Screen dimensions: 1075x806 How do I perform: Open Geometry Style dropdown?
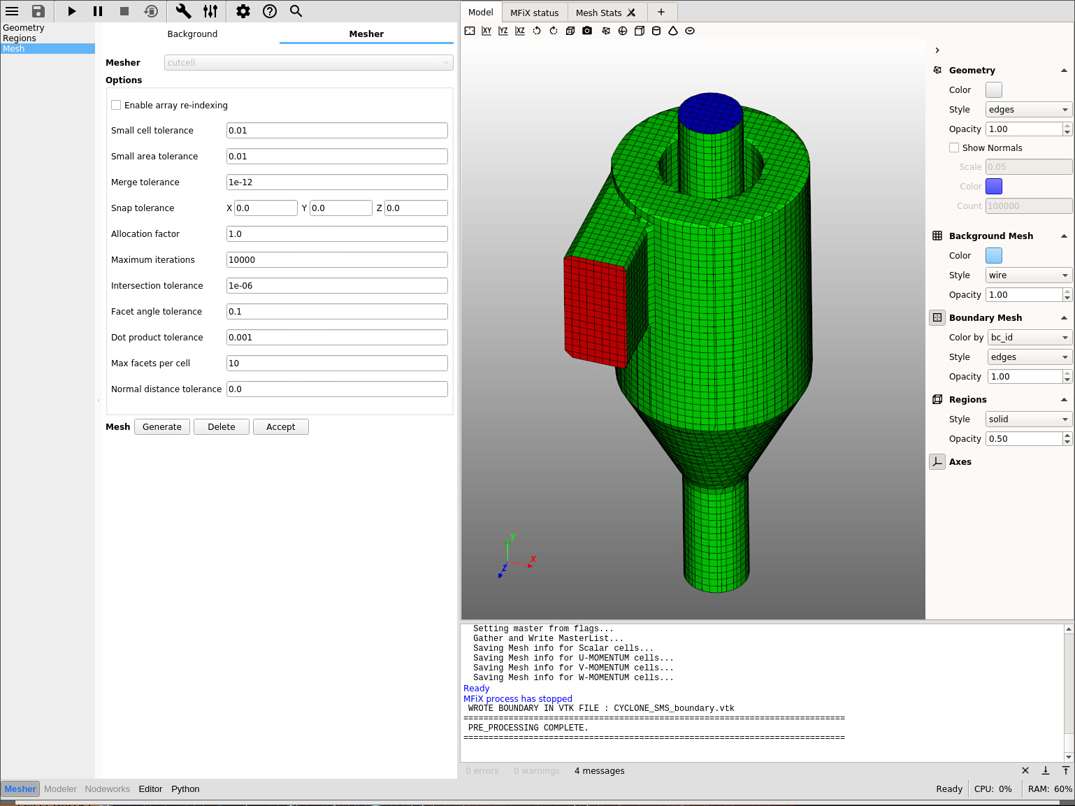(x=1028, y=110)
